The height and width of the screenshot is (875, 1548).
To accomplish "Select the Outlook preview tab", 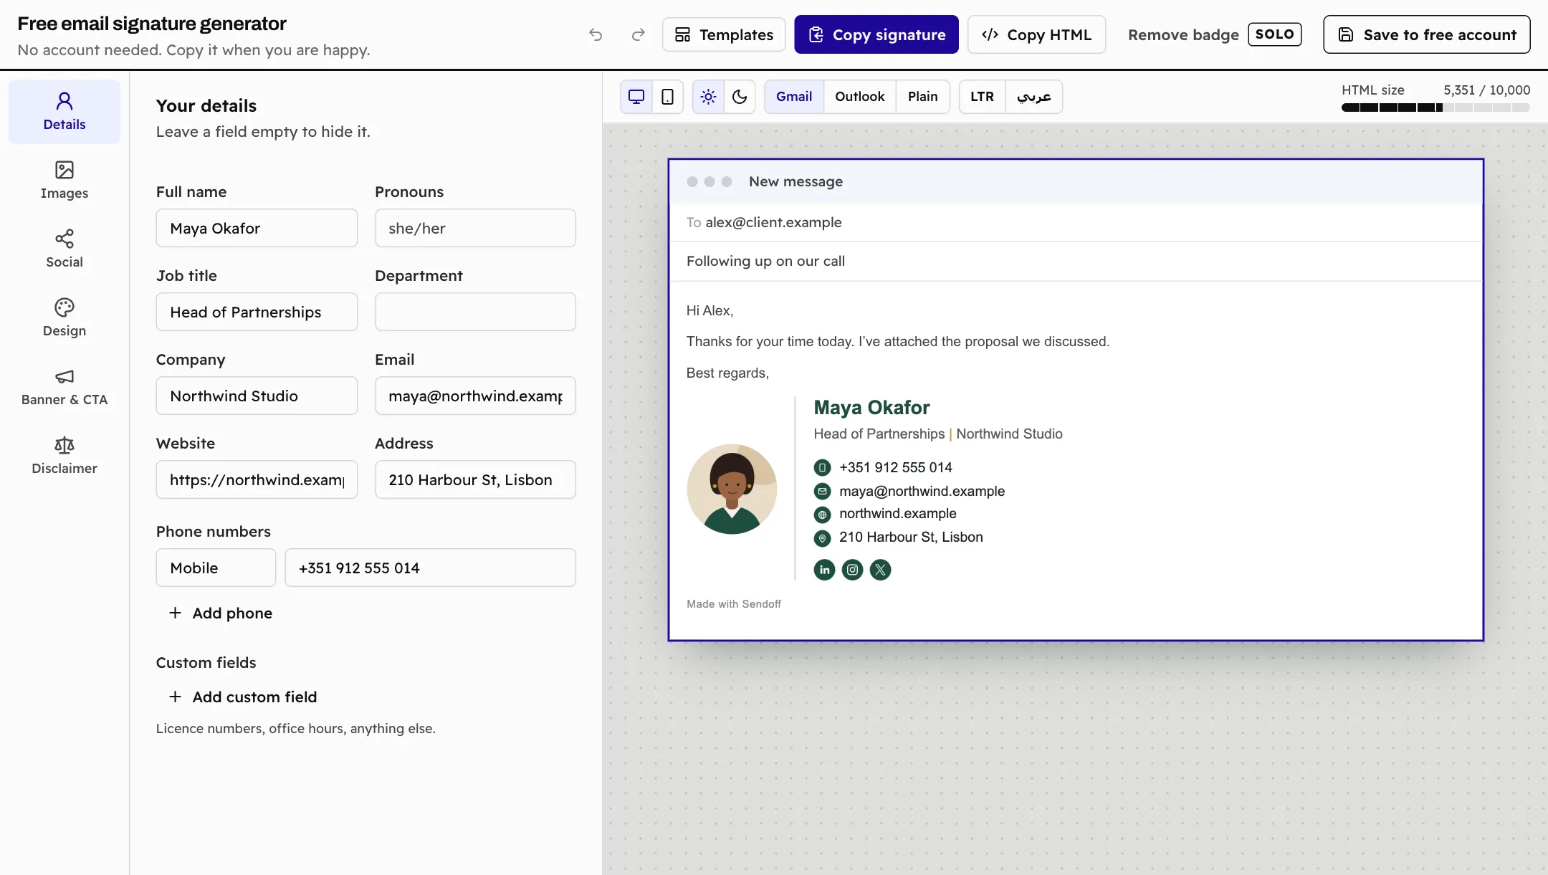I will [859, 97].
